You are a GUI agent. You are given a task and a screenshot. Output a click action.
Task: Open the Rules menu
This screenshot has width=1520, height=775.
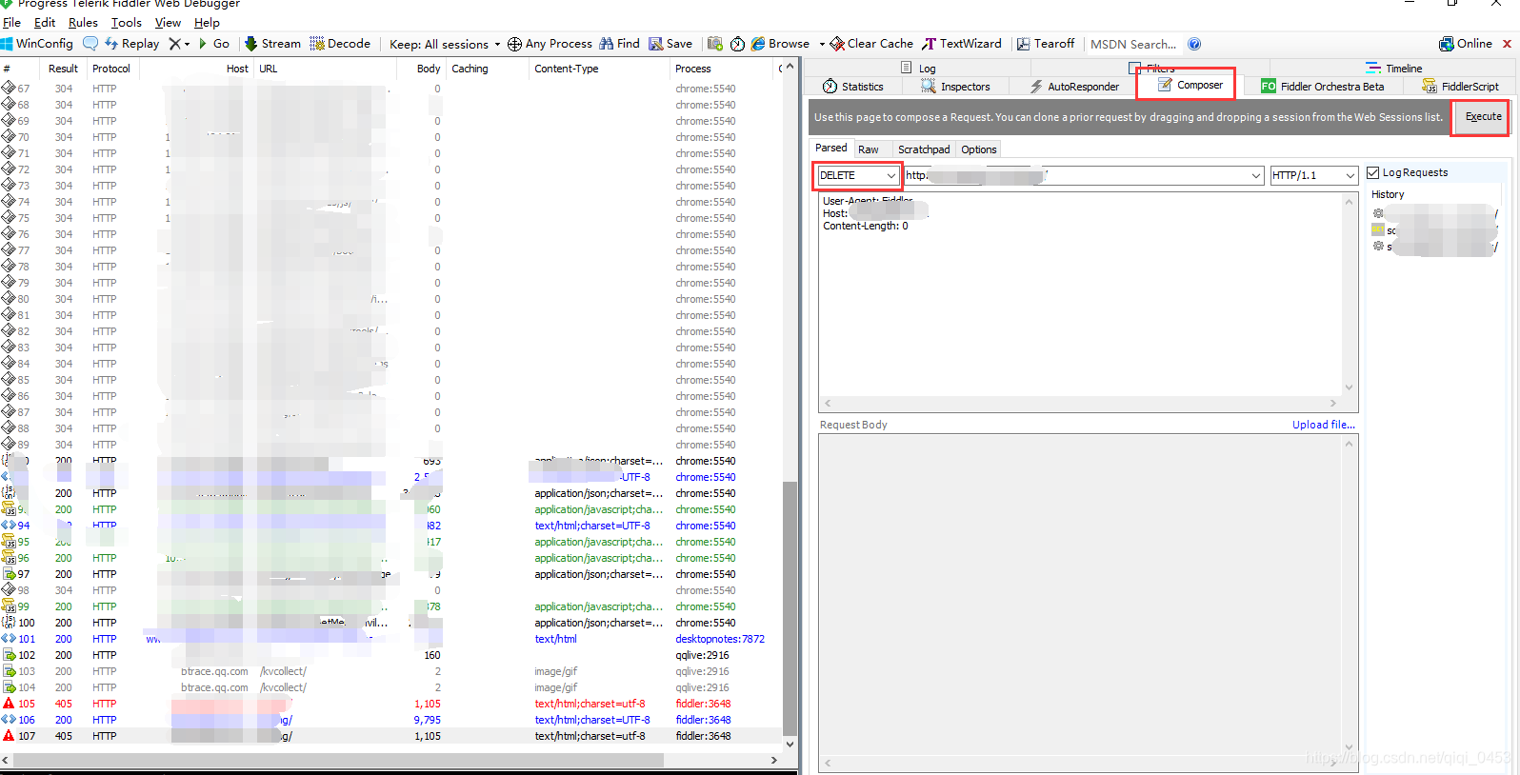(x=83, y=23)
